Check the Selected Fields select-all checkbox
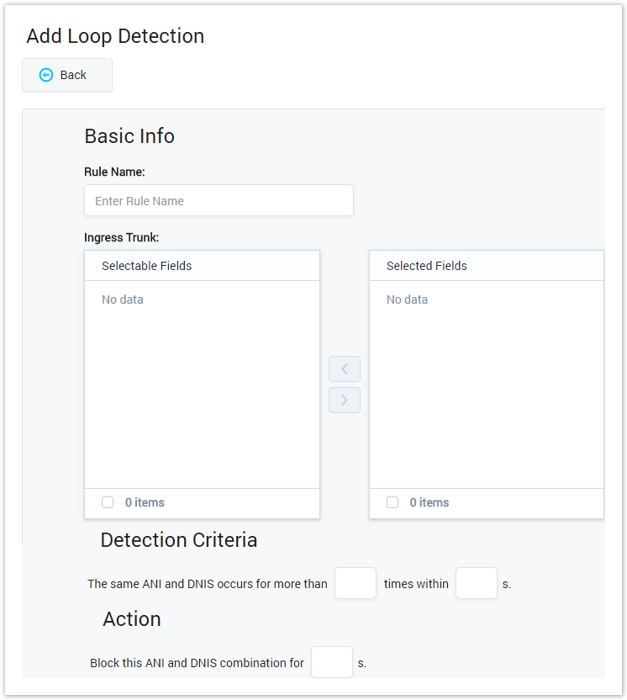 (393, 502)
